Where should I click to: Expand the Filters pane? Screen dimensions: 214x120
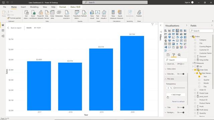(x=160, y=25)
